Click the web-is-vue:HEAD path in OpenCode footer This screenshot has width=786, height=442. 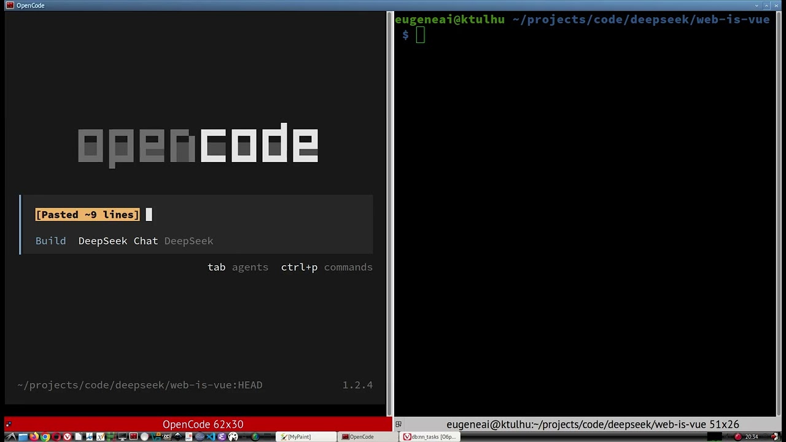(140, 386)
